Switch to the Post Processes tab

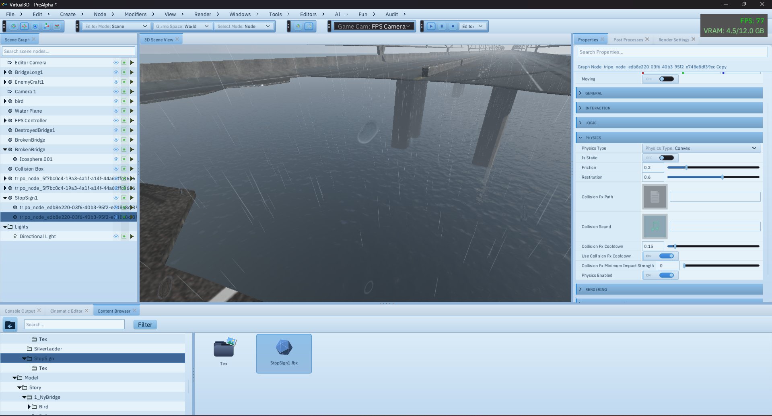(628, 39)
